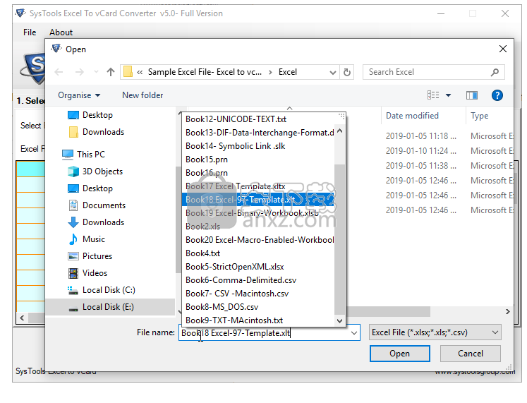Choose highlighted Book18 Excel-97-Template.xlt suggestion
This screenshot has height=403, width=527.
tap(258, 200)
